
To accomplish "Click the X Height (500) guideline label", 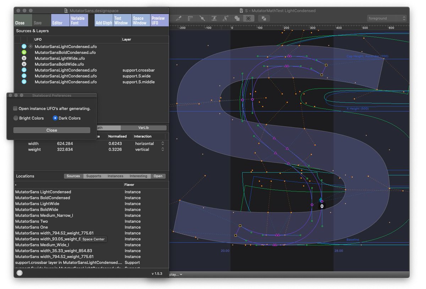I will point(357,109).
